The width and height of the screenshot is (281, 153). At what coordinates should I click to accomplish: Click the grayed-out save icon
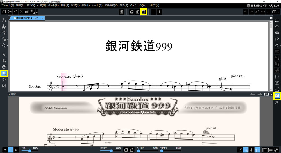(21, 12)
